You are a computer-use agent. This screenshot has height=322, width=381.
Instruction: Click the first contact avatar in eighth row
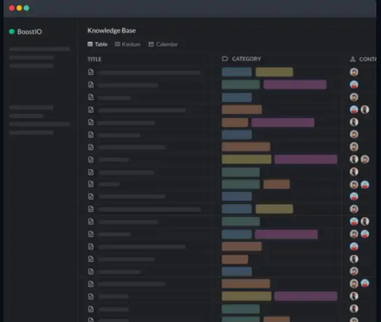pyautogui.click(x=354, y=159)
